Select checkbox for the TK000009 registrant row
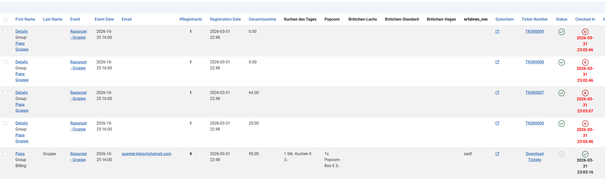This screenshot has width=605, height=180. coord(5,32)
